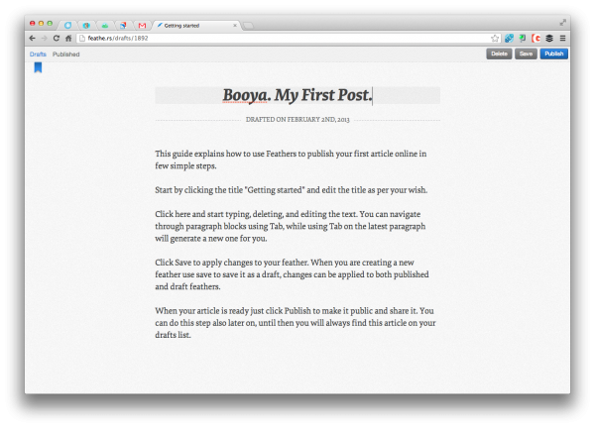Click the text 'Drafted on February 2nd, 2013'
The image size is (595, 428).
[x=297, y=120]
